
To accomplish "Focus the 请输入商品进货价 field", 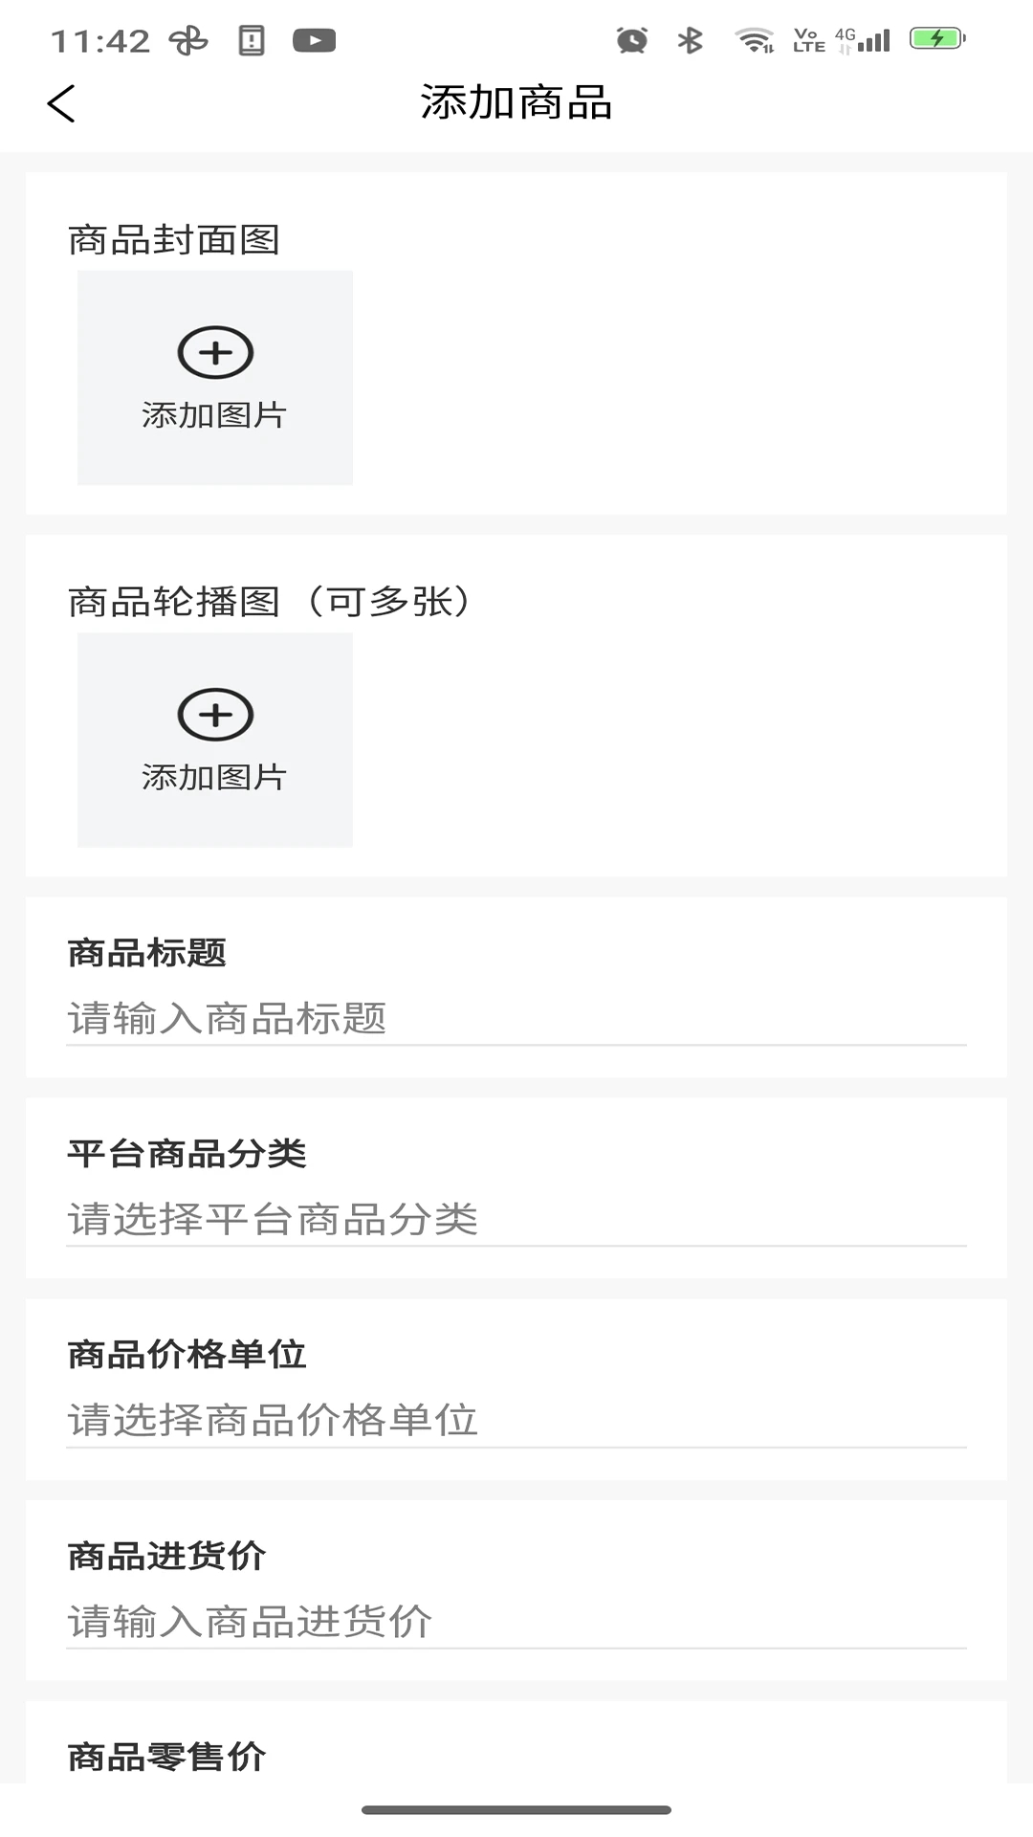I will pos(516,1622).
